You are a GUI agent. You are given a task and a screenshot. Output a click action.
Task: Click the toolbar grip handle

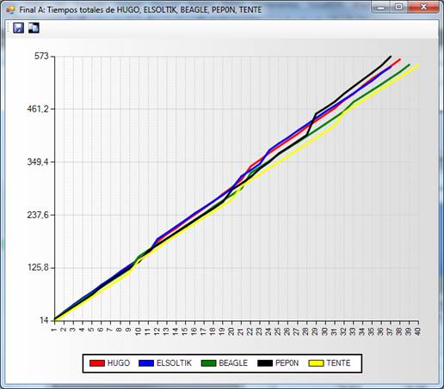point(9,27)
